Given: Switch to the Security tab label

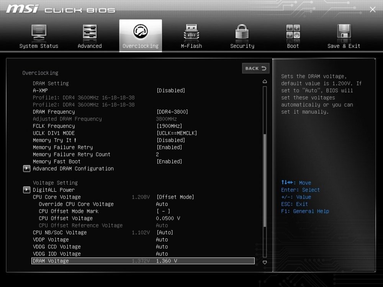Looking at the screenshot, I should (x=242, y=46).
